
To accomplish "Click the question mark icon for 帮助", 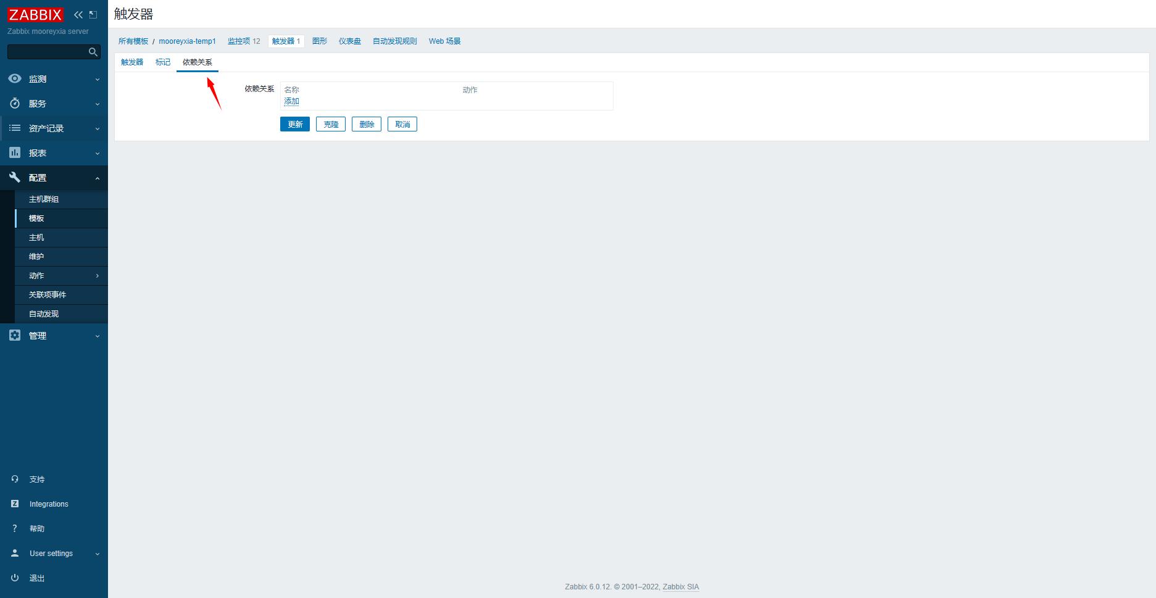I will coord(15,529).
